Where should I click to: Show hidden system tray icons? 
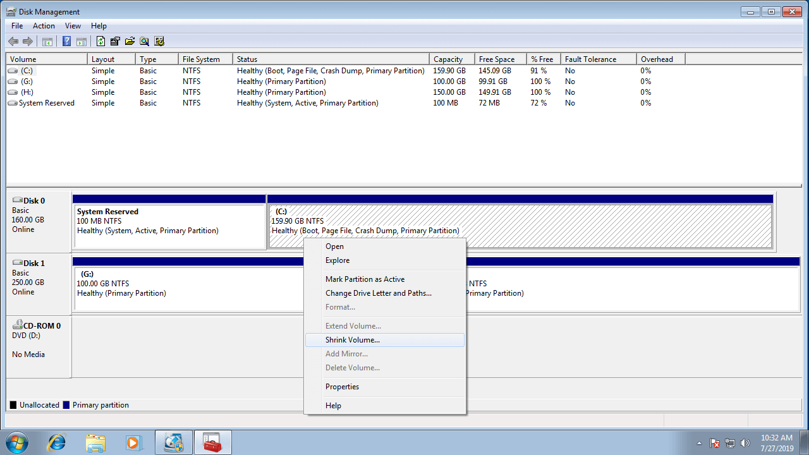[699, 443]
